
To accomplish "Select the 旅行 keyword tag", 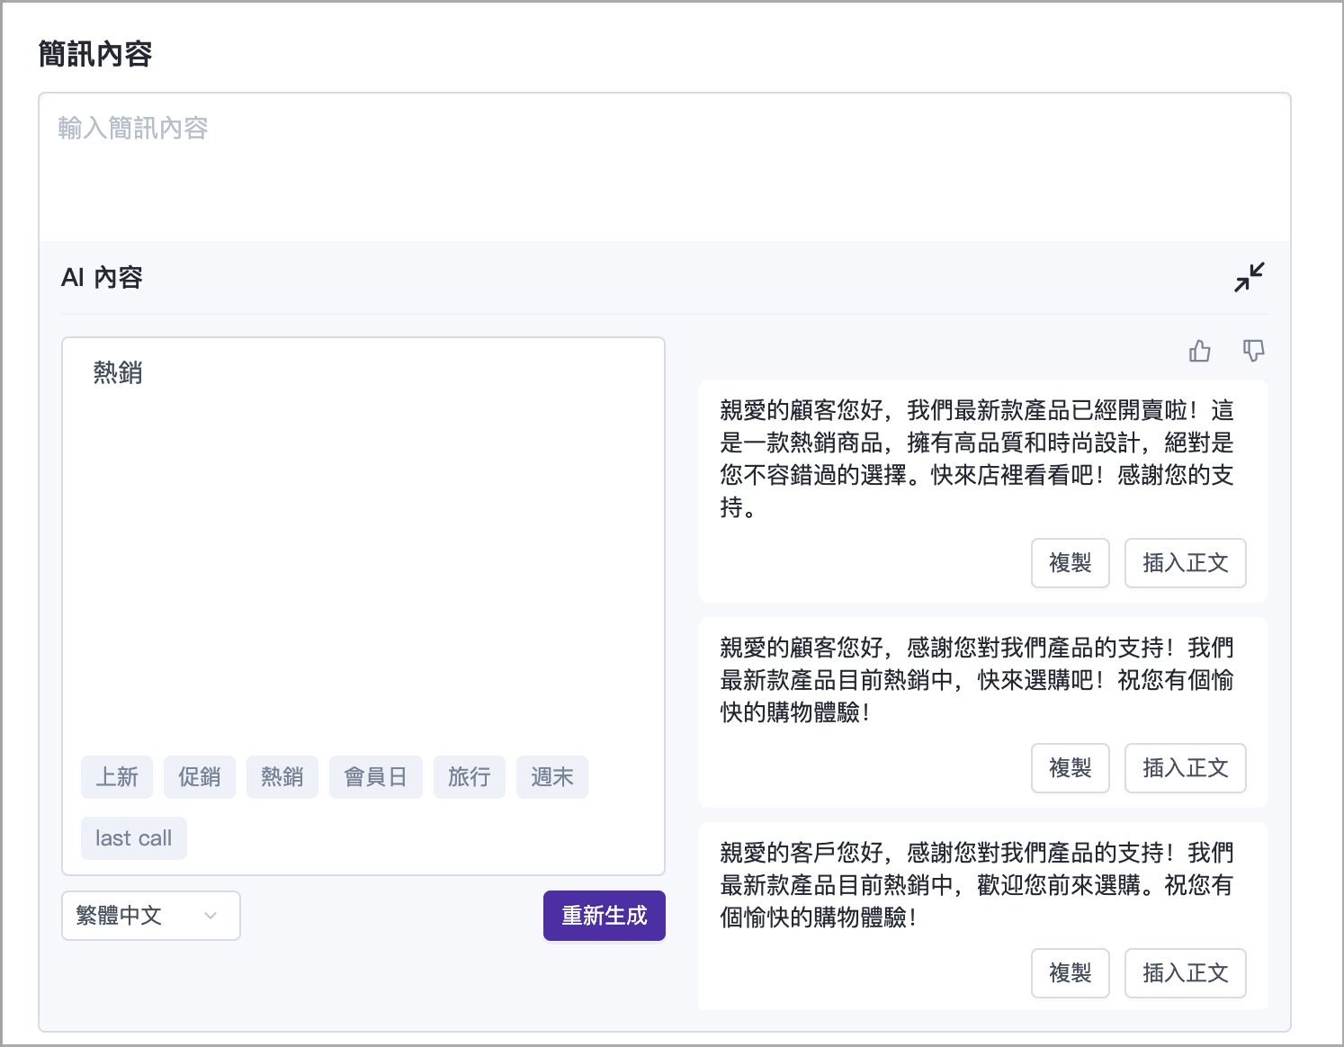I will pos(469,777).
